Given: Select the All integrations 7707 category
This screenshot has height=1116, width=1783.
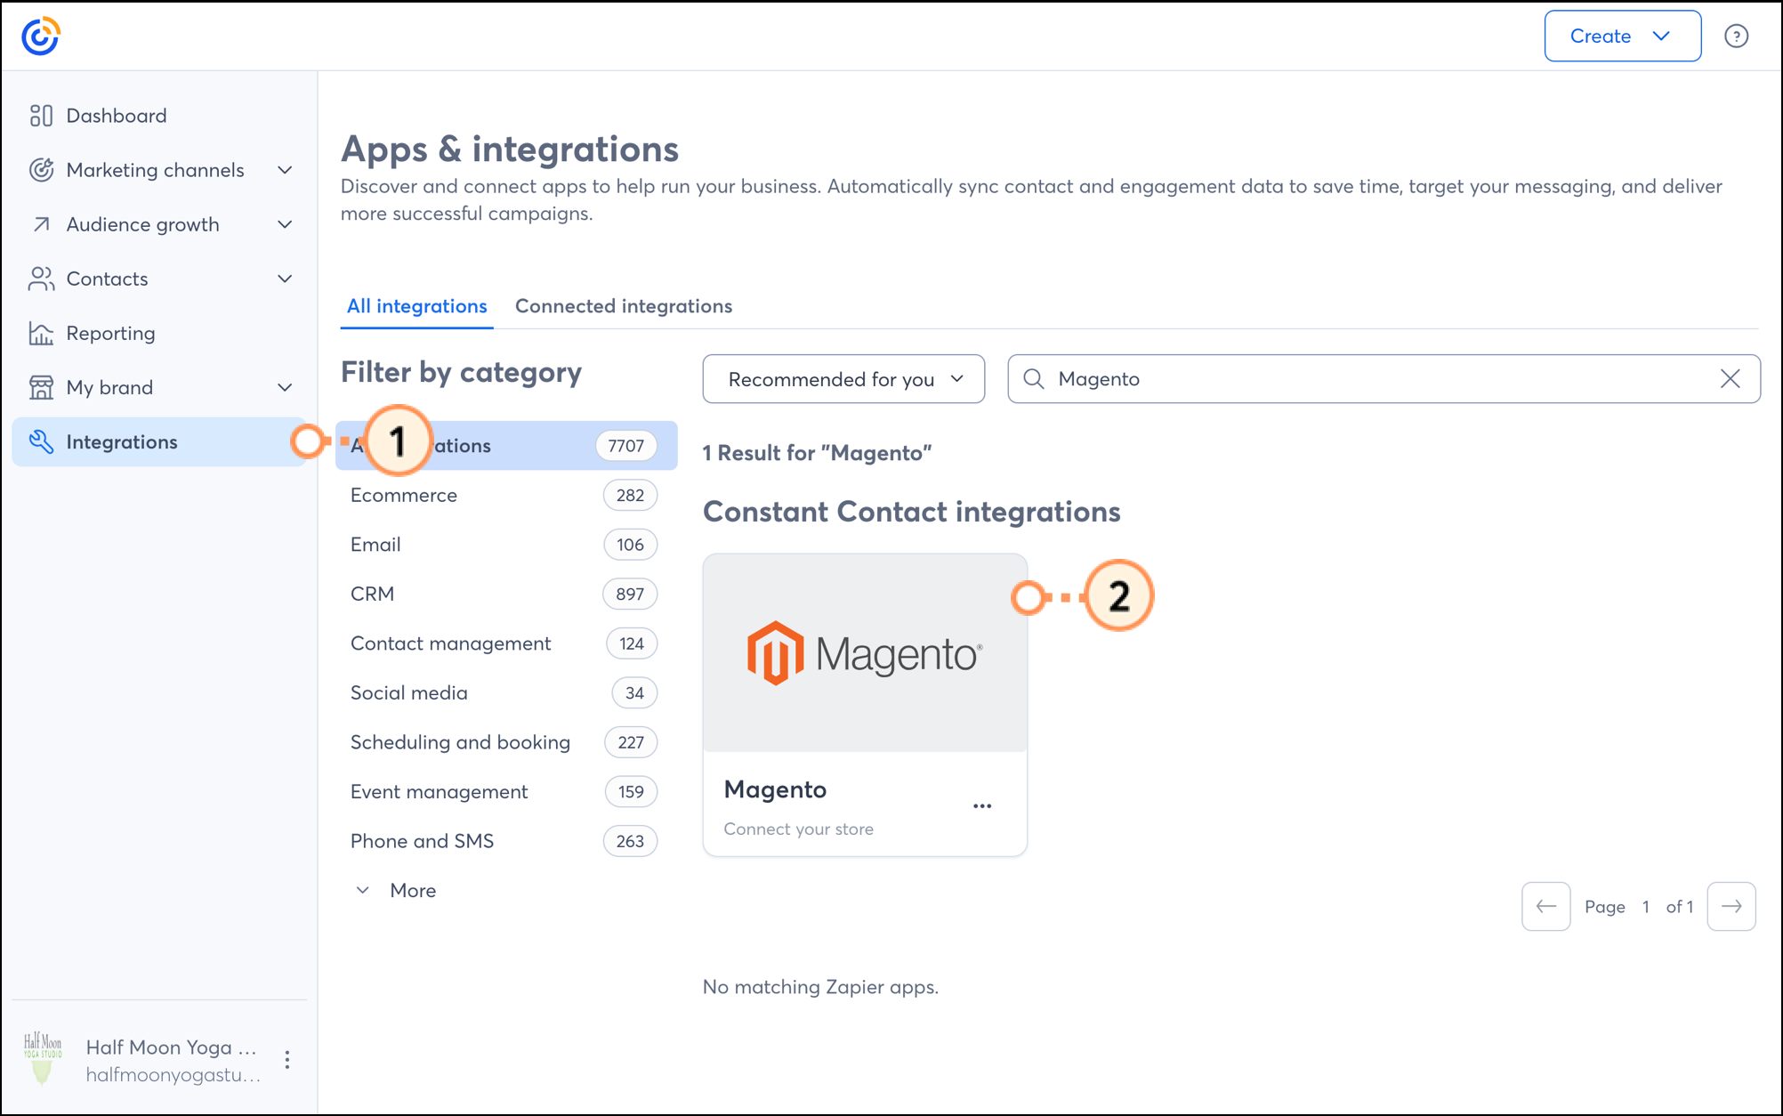Looking at the screenshot, I should (506, 446).
